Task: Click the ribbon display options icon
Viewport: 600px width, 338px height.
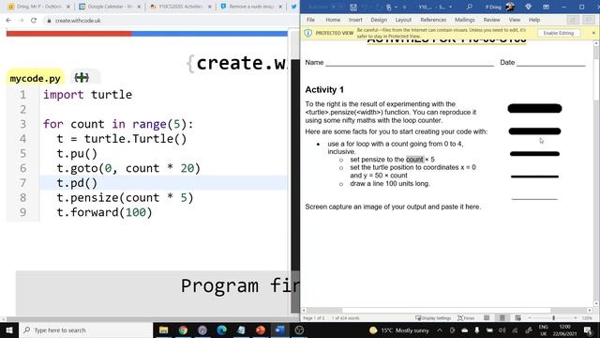Action: click(546, 7)
